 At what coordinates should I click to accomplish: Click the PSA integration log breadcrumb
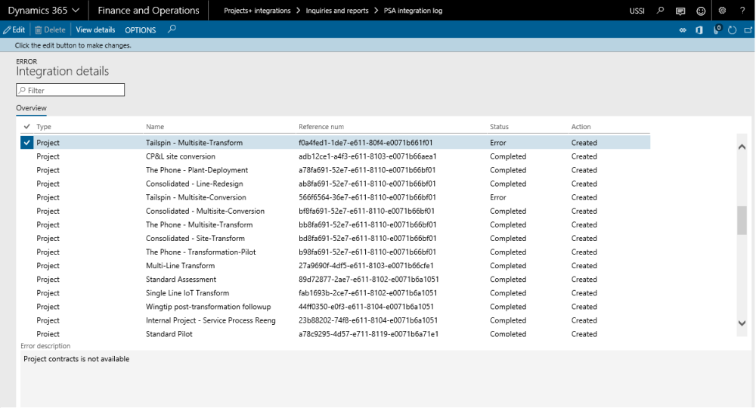coord(414,11)
